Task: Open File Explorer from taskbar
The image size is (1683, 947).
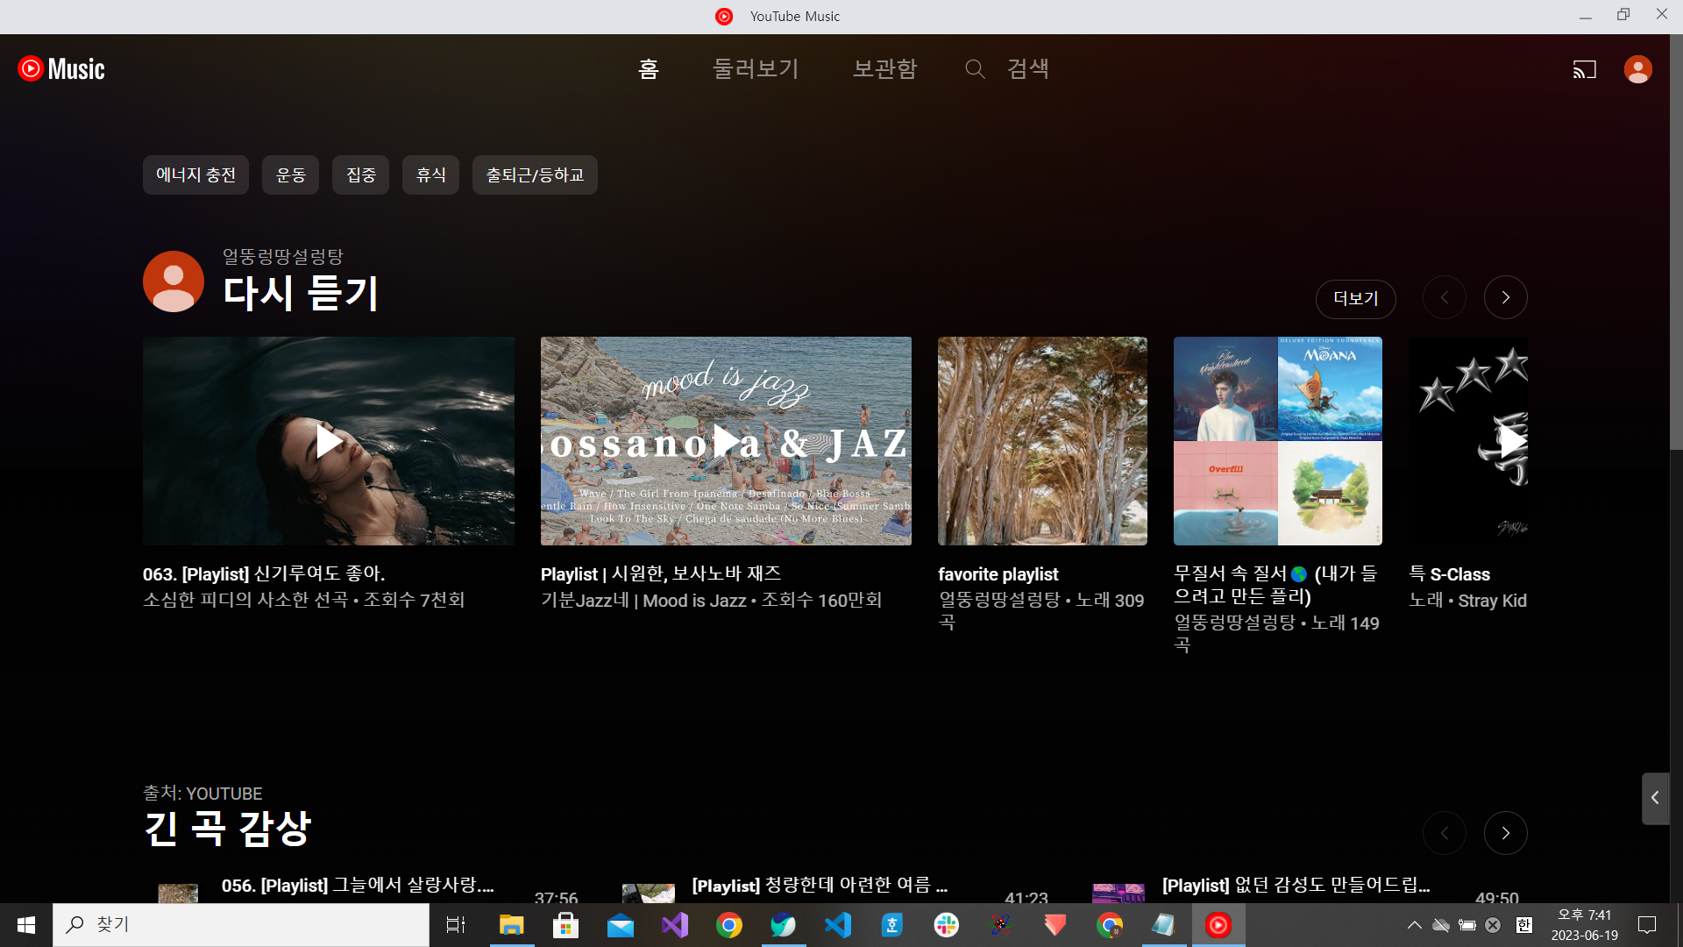Action: pyautogui.click(x=511, y=925)
